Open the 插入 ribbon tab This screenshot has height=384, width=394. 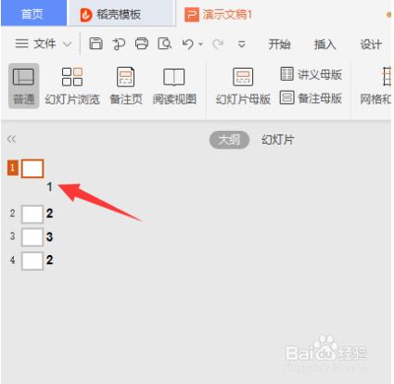coord(325,45)
